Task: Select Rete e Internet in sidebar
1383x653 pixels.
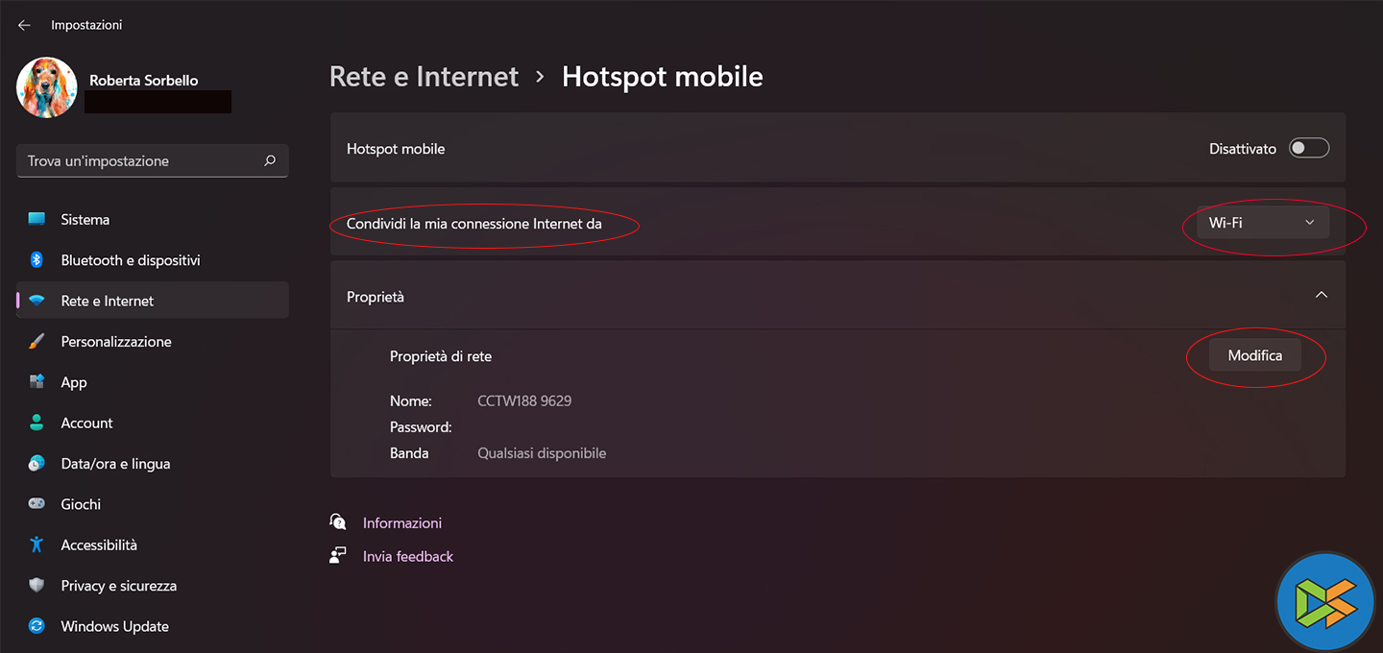Action: 107,301
